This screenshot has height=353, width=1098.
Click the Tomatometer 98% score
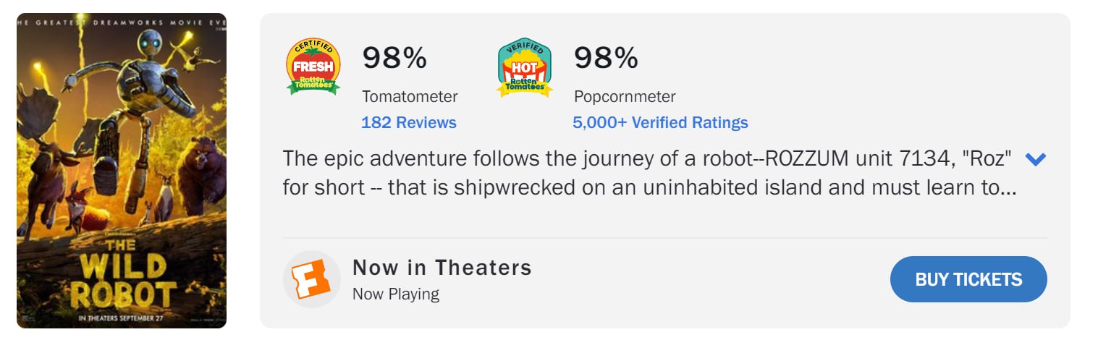394,58
